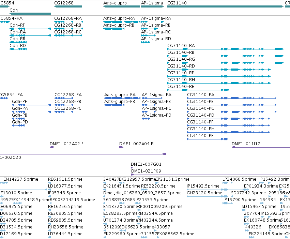Select transcript CG31140-RA
This screenshot has width=290, height=239.
tap(181, 46)
